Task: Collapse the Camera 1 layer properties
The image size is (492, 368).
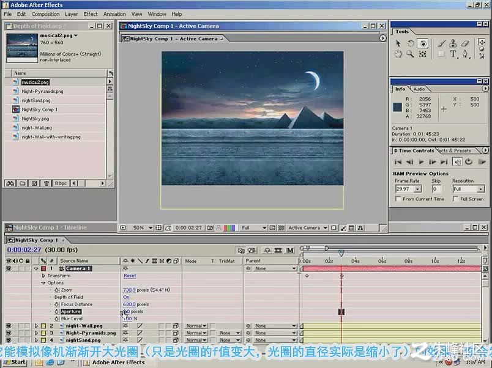Action: (36, 268)
